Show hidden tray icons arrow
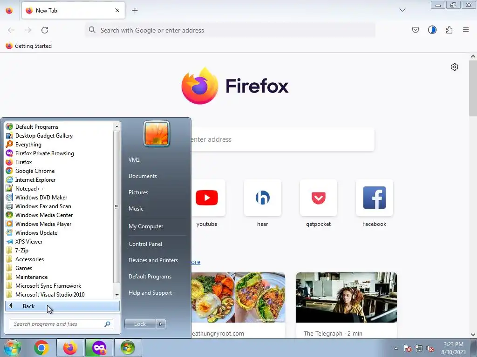The image size is (477, 357). [396, 348]
